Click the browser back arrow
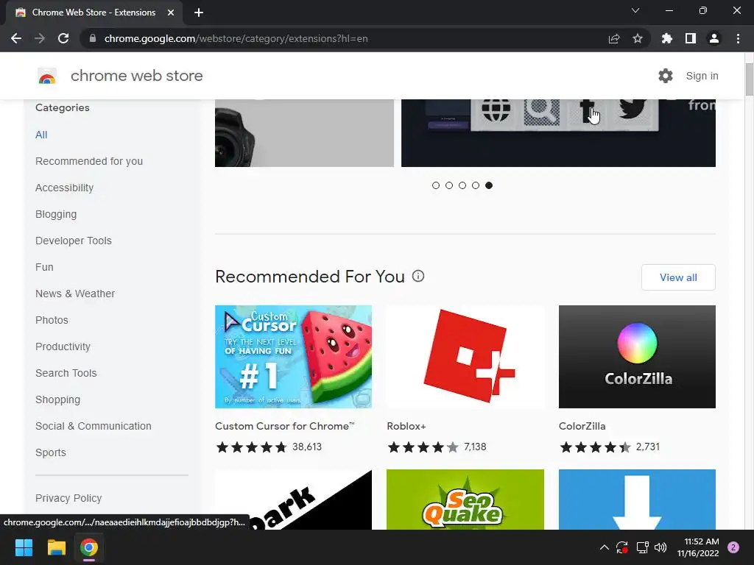Screen dimensions: 754x565 pos(16,38)
